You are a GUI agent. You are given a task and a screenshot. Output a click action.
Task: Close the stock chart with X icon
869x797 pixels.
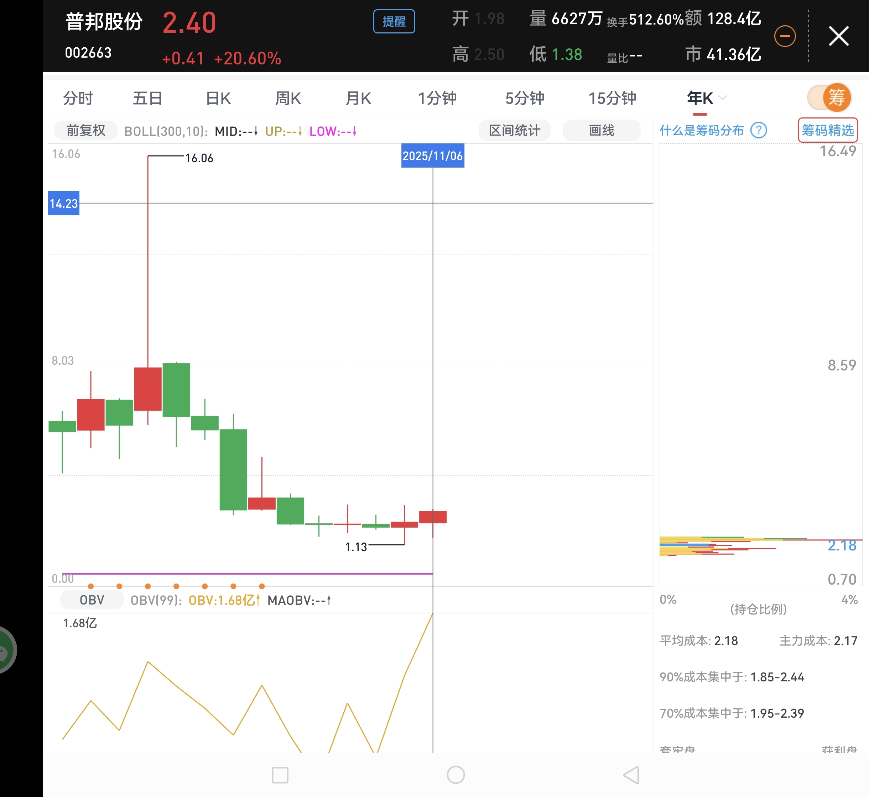coord(838,36)
